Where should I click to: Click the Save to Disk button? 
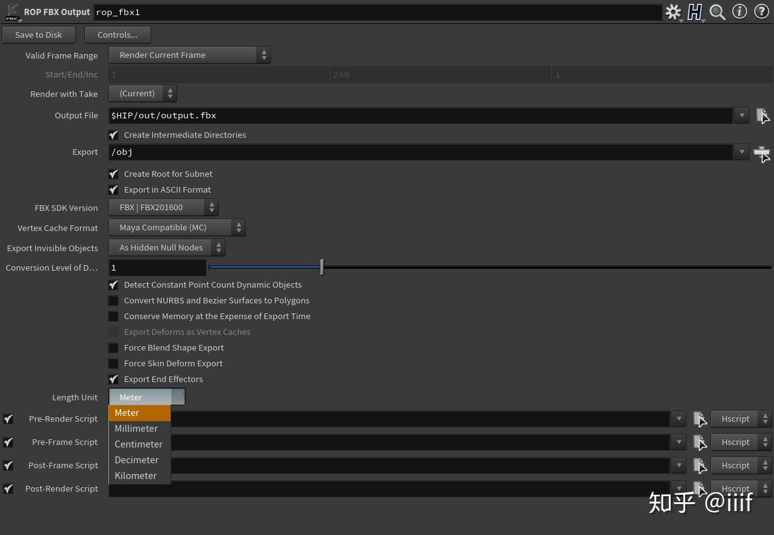(x=38, y=35)
